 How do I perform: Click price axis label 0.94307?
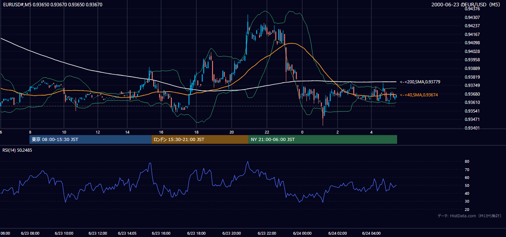pos(472,17)
